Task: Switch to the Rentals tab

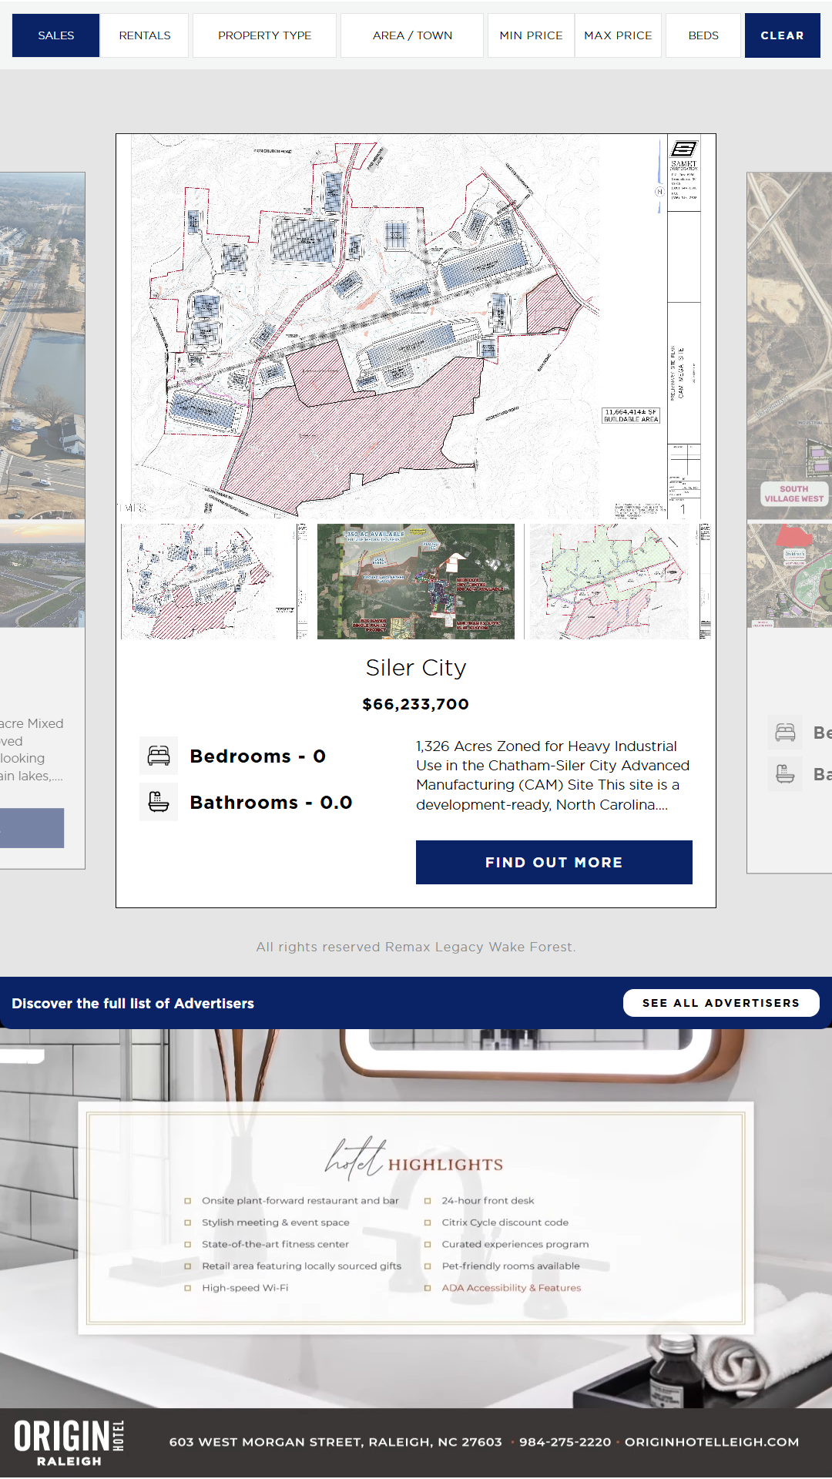Action: click(145, 35)
